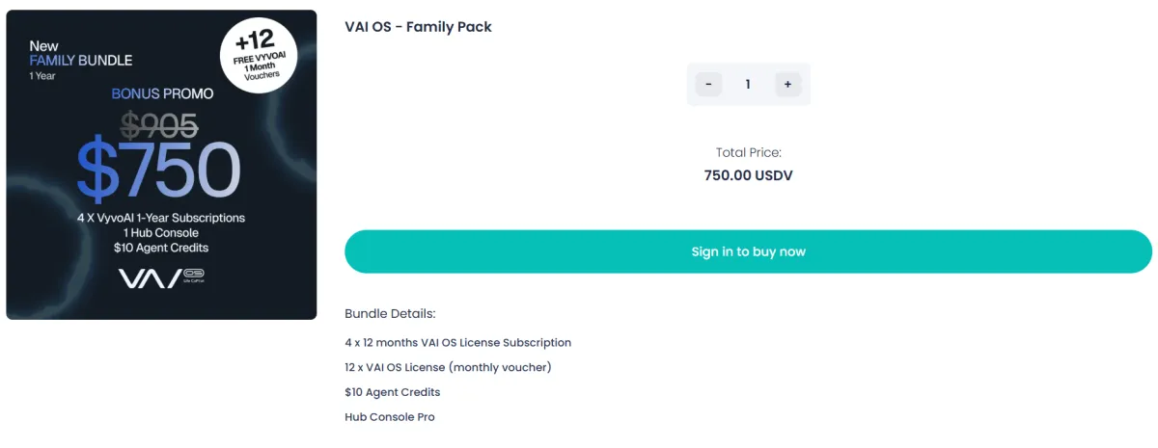
Task: Select the 4 x 12 months License Subscription line
Action: (x=457, y=343)
